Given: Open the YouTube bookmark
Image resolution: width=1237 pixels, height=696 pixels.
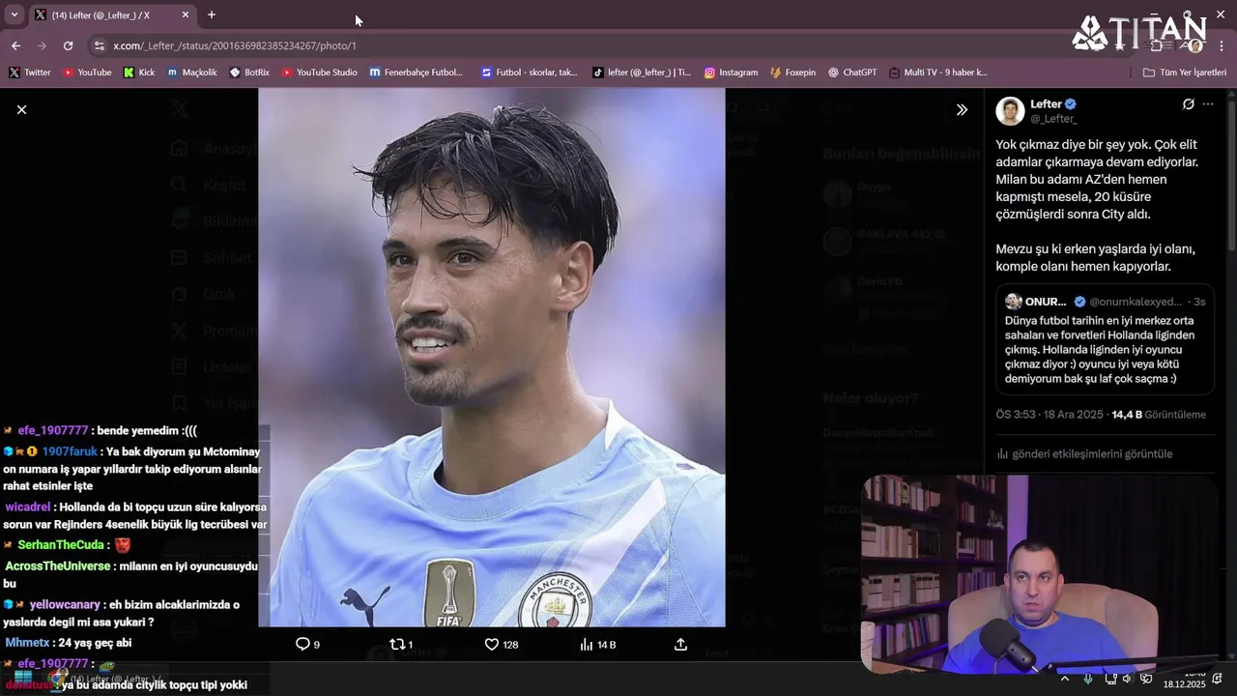Looking at the screenshot, I should (x=87, y=72).
